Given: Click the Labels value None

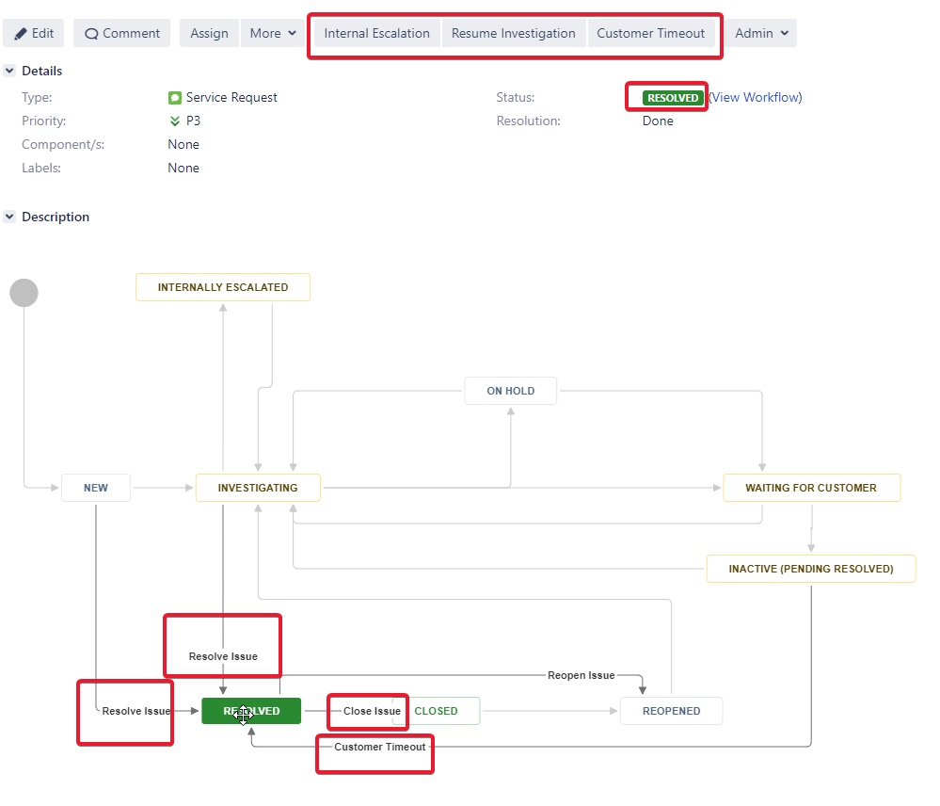Looking at the screenshot, I should pos(183,168).
